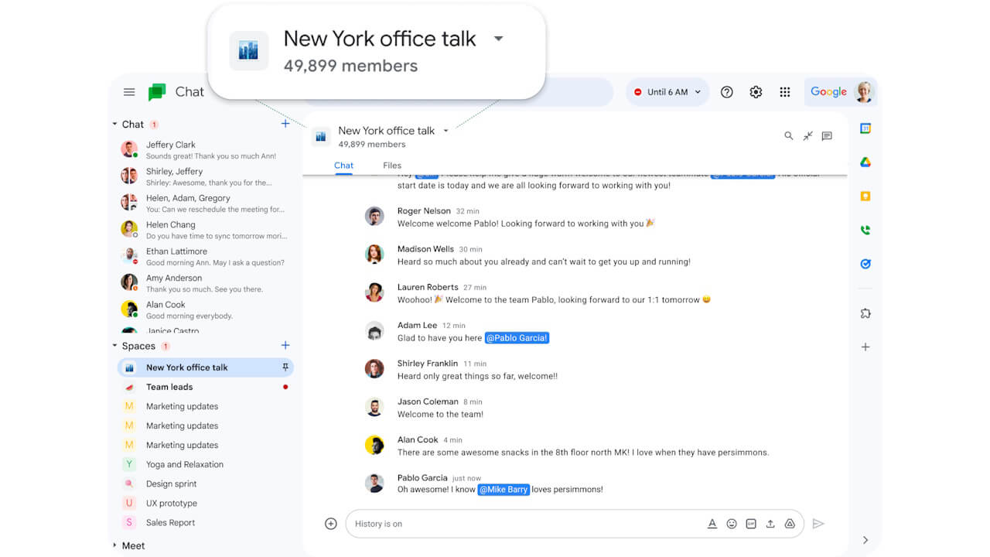The height and width of the screenshot is (557, 990).
Task: Create a new space with the plus button
Action: [x=285, y=346]
